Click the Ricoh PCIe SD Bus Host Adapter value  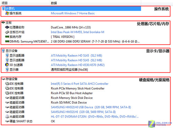(x=72, y=93)
